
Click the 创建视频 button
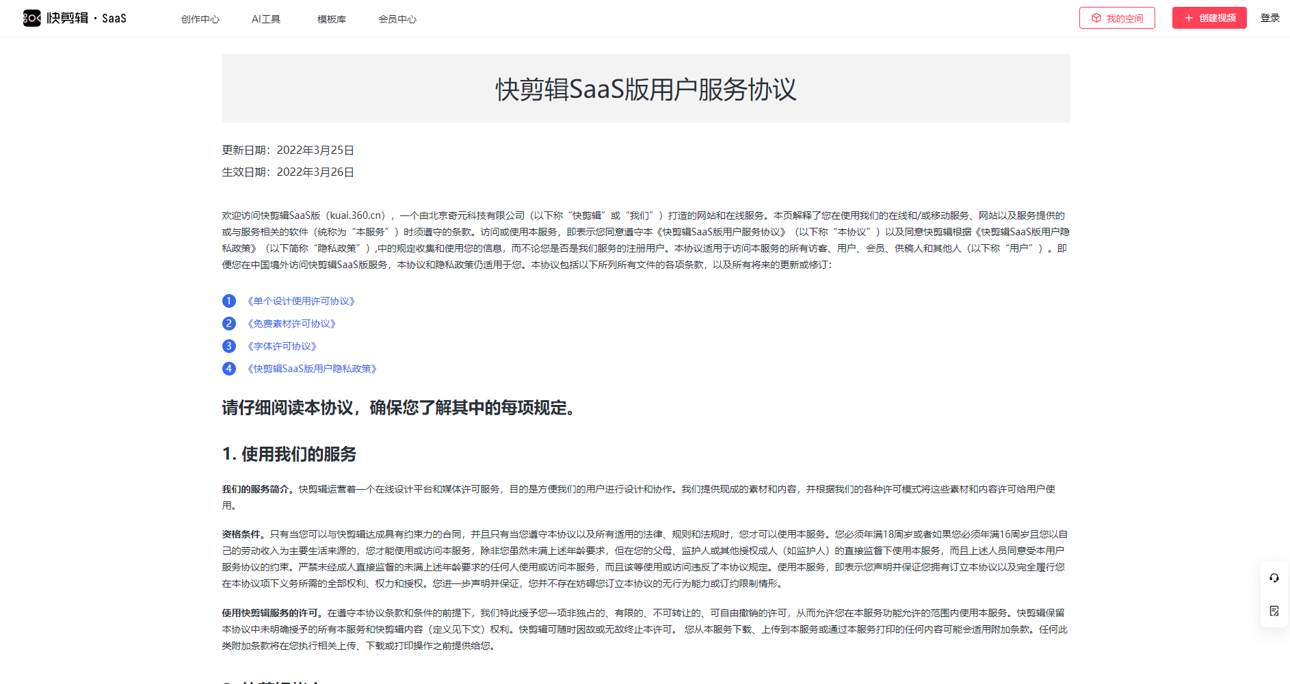tap(1209, 18)
